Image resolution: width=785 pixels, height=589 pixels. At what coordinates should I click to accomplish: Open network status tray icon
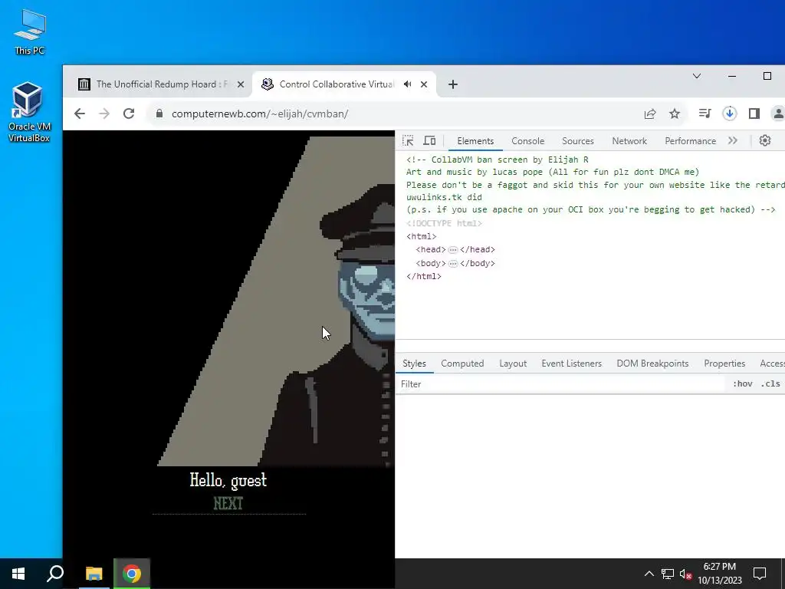pyautogui.click(x=668, y=574)
